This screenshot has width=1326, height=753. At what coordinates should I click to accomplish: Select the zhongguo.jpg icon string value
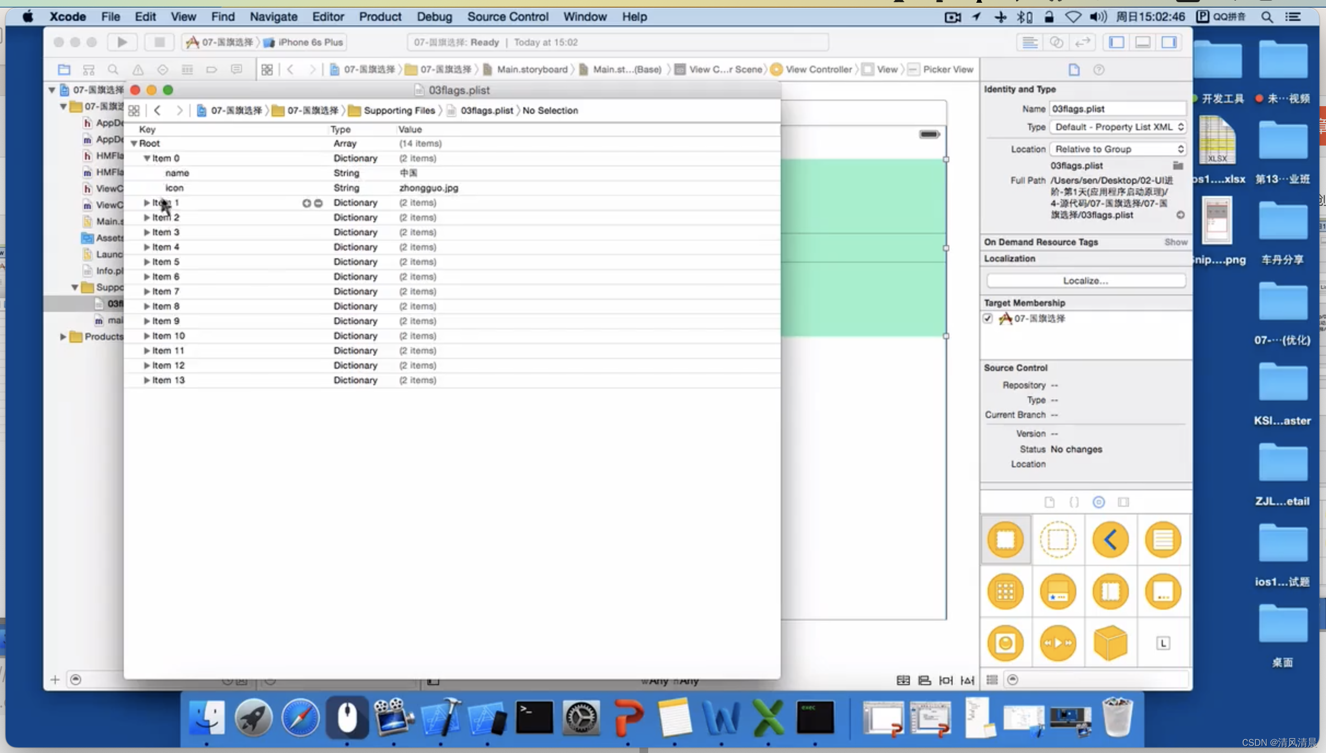point(429,187)
